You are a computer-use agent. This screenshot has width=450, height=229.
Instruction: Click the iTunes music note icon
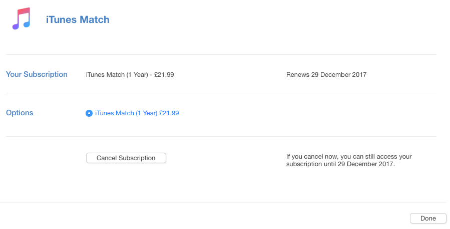point(22,19)
